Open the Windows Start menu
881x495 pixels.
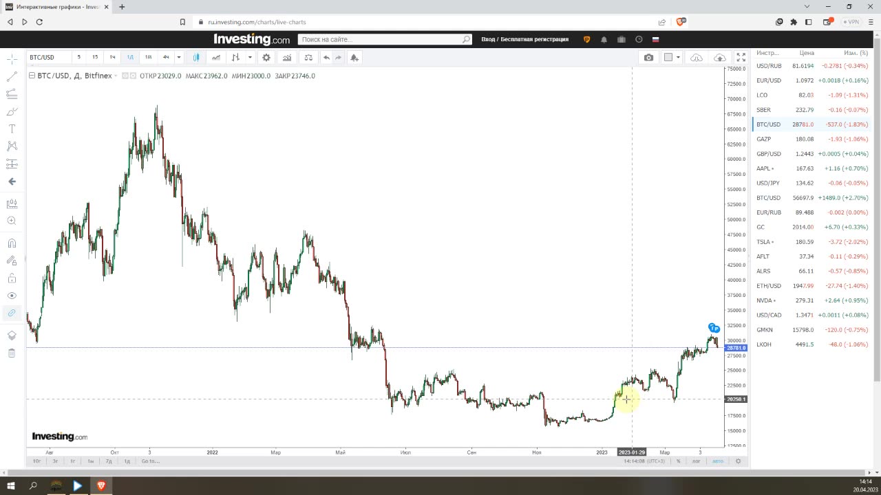[x=11, y=485]
